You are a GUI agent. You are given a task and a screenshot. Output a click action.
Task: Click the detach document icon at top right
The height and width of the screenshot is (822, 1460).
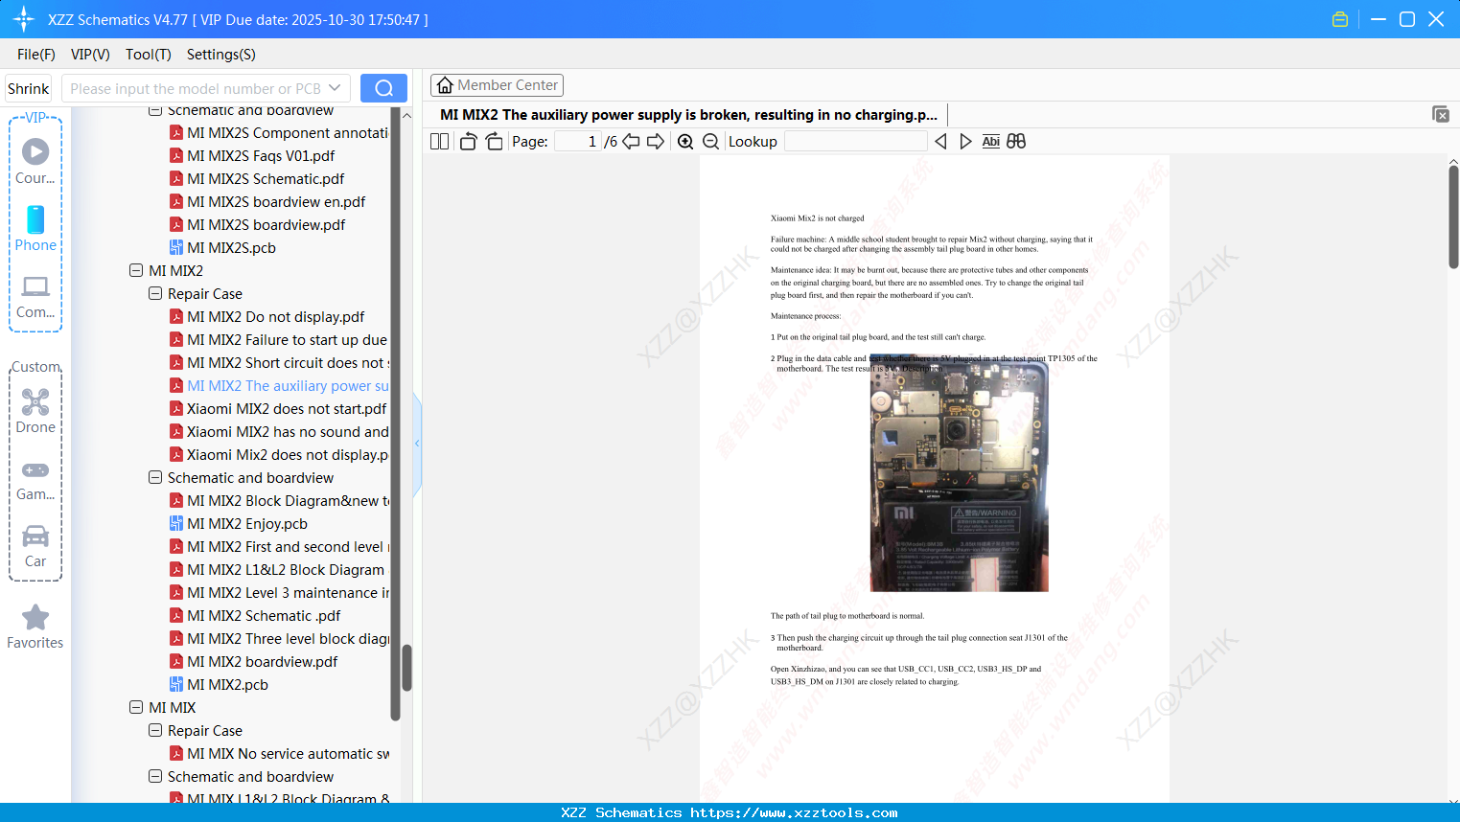(1441, 114)
